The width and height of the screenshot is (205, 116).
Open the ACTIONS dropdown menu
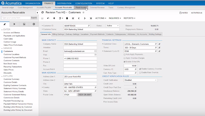[101, 18]
